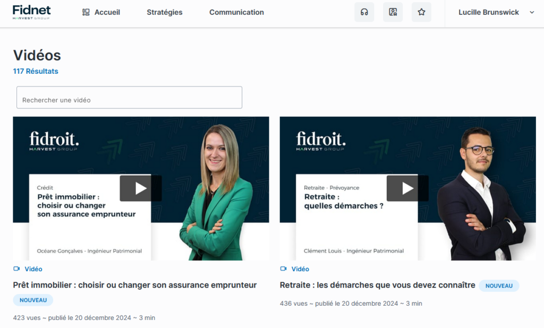Click the 117 Résultats count
The image size is (544, 328).
click(36, 71)
